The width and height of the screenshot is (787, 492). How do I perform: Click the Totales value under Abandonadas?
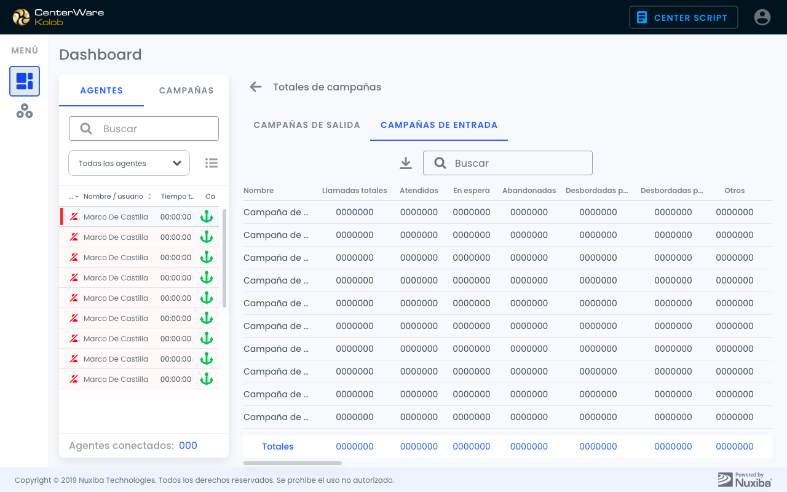click(529, 446)
